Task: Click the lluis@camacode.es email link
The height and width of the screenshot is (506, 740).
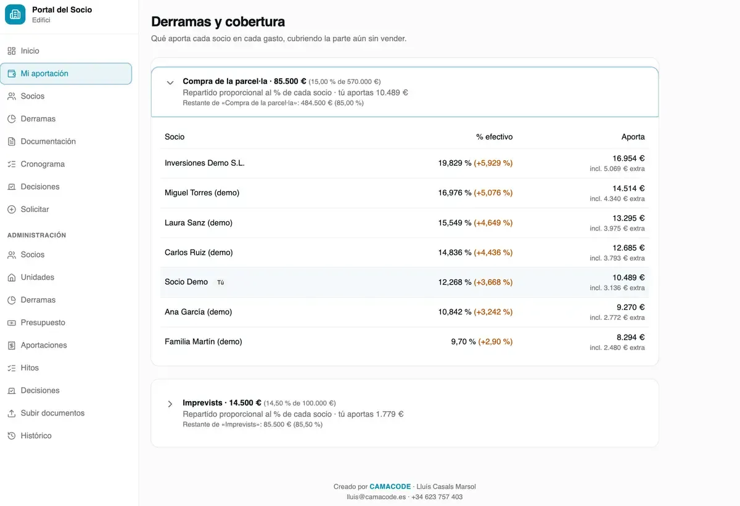Action: [376, 497]
